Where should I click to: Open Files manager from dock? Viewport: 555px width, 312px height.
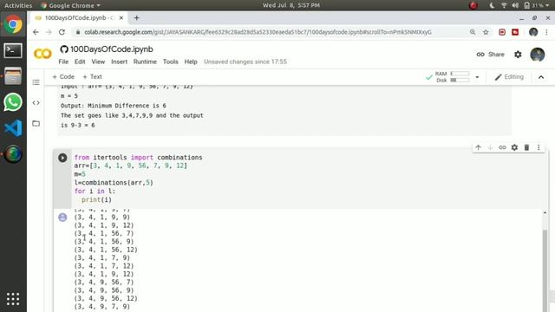[x=13, y=76]
